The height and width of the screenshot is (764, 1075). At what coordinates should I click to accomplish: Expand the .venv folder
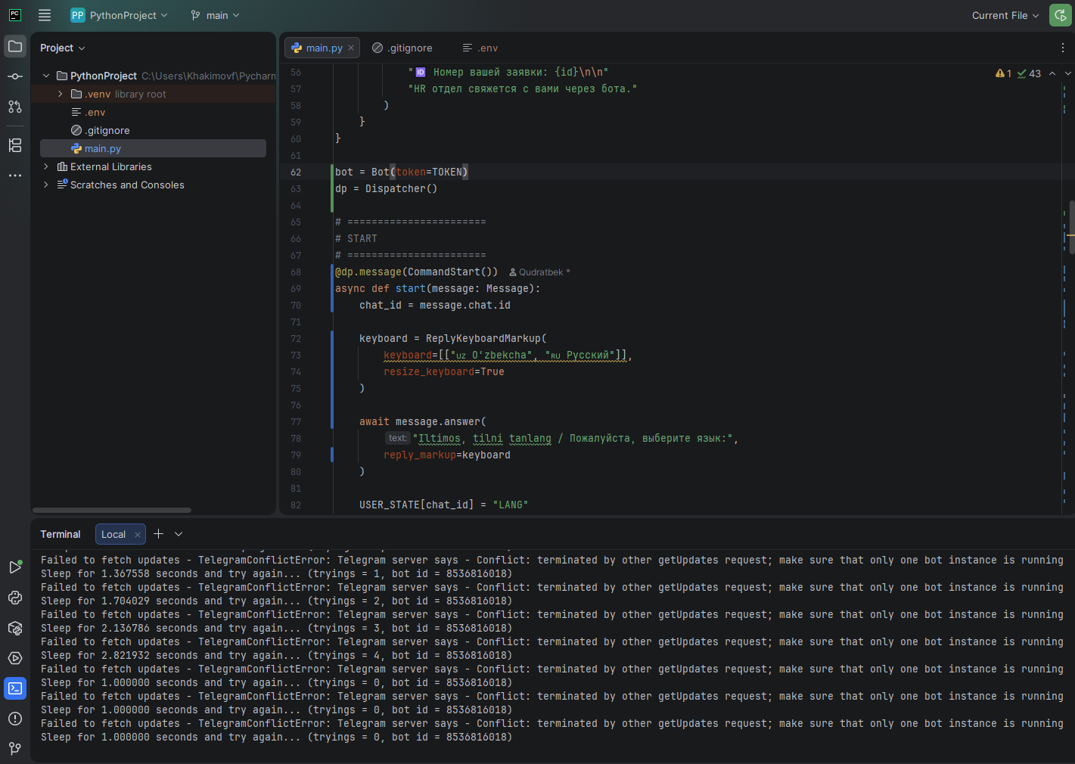(61, 94)
